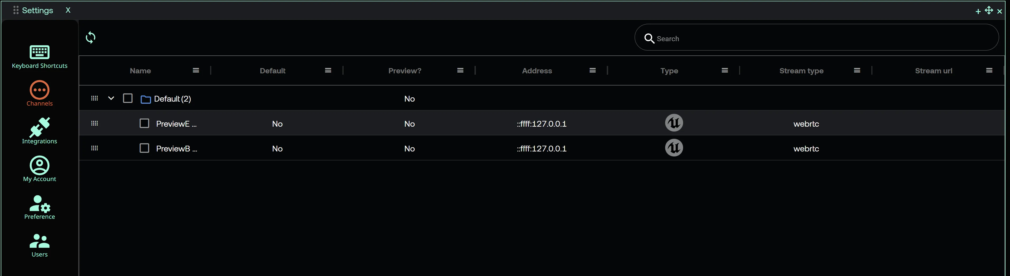Open Keyboard Shortcuts settings
Viewport: 1010px width, 276px height.
point(40,53)
